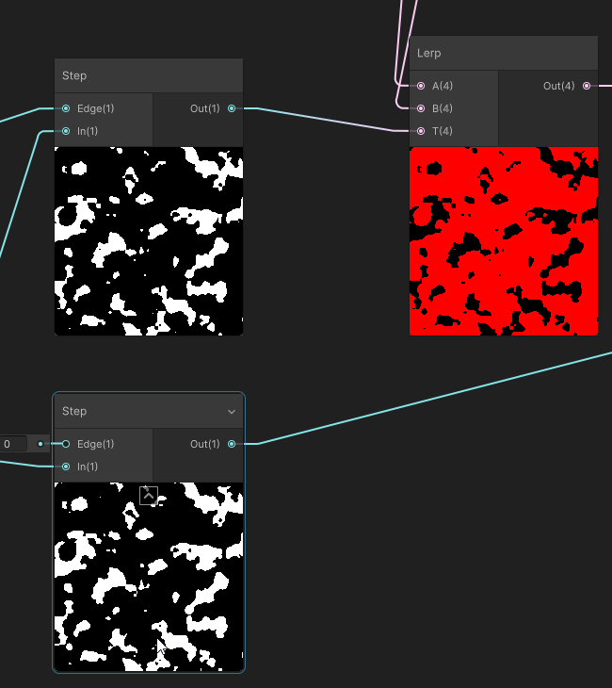Click the Edge inline value slot connector dot

pyautogui.click(x=40, y=444)
